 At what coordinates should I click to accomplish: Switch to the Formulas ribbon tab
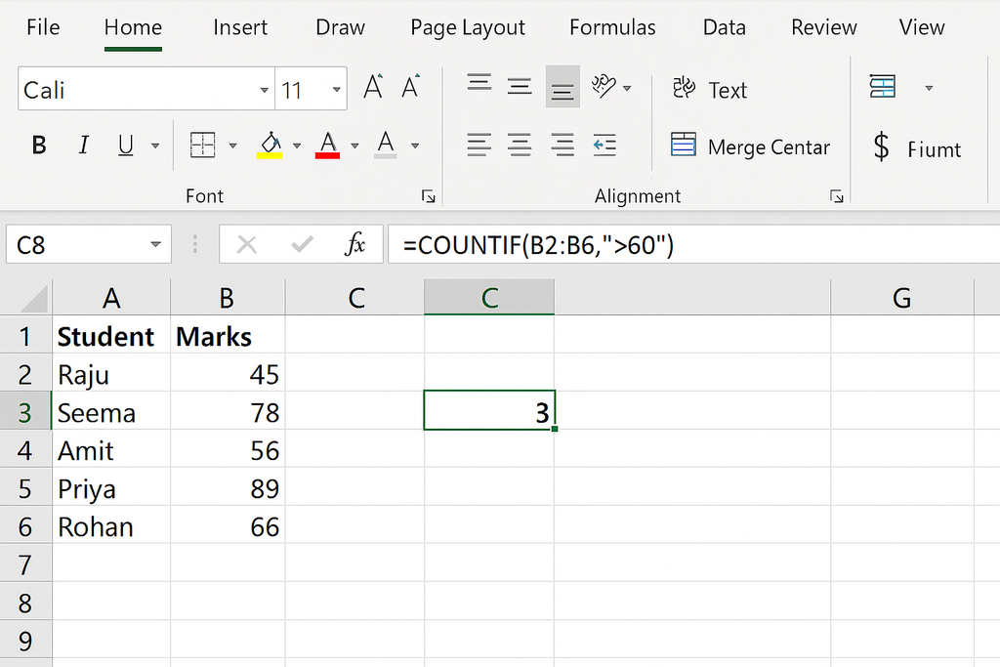(612, 27)
